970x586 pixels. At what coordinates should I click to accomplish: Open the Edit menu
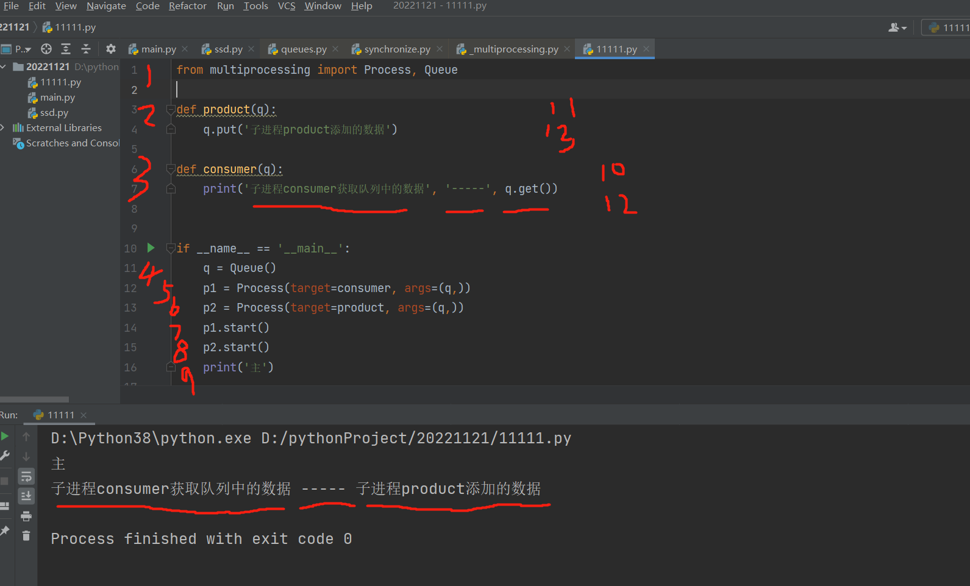(x=37, y=6)
